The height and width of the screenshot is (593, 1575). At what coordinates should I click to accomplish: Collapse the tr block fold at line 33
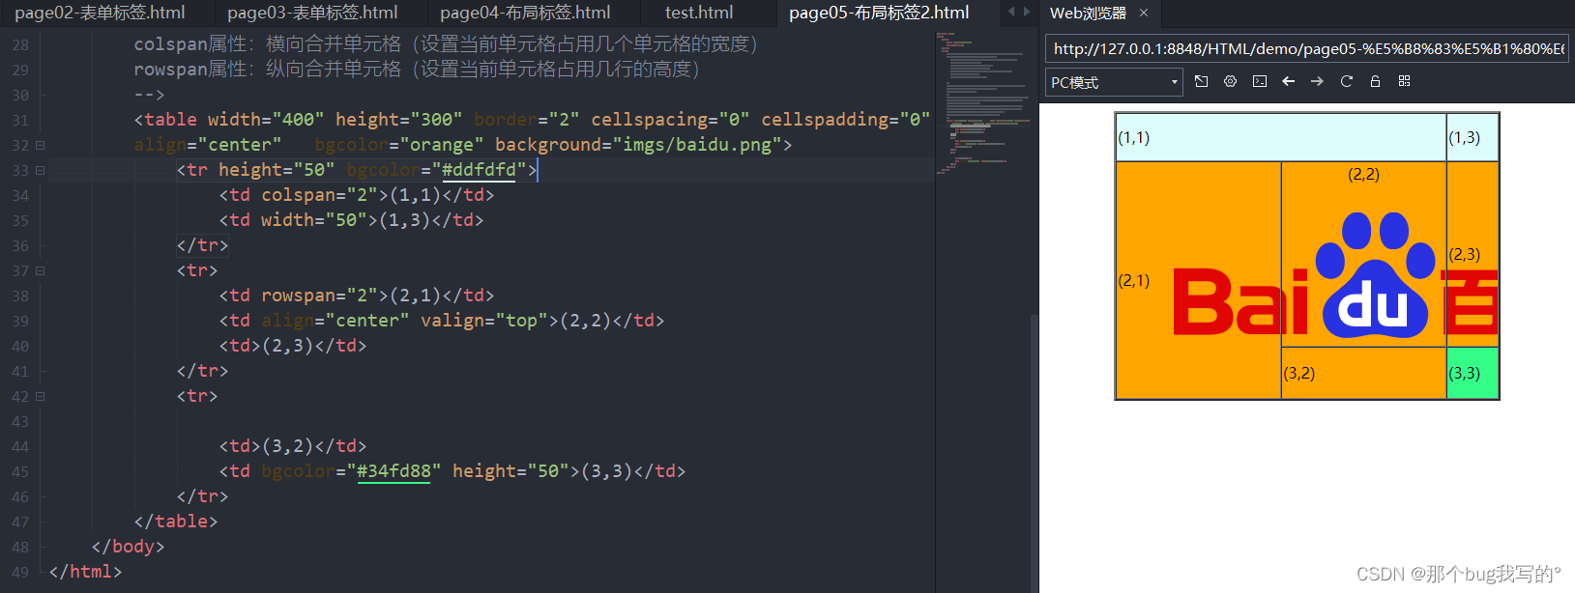[x=41, y=170]
